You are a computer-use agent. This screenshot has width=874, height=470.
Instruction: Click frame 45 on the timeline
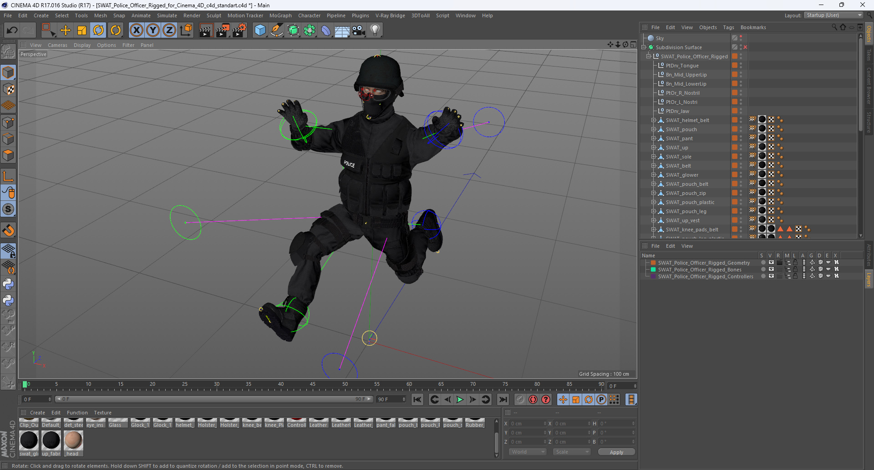(313, 384)
